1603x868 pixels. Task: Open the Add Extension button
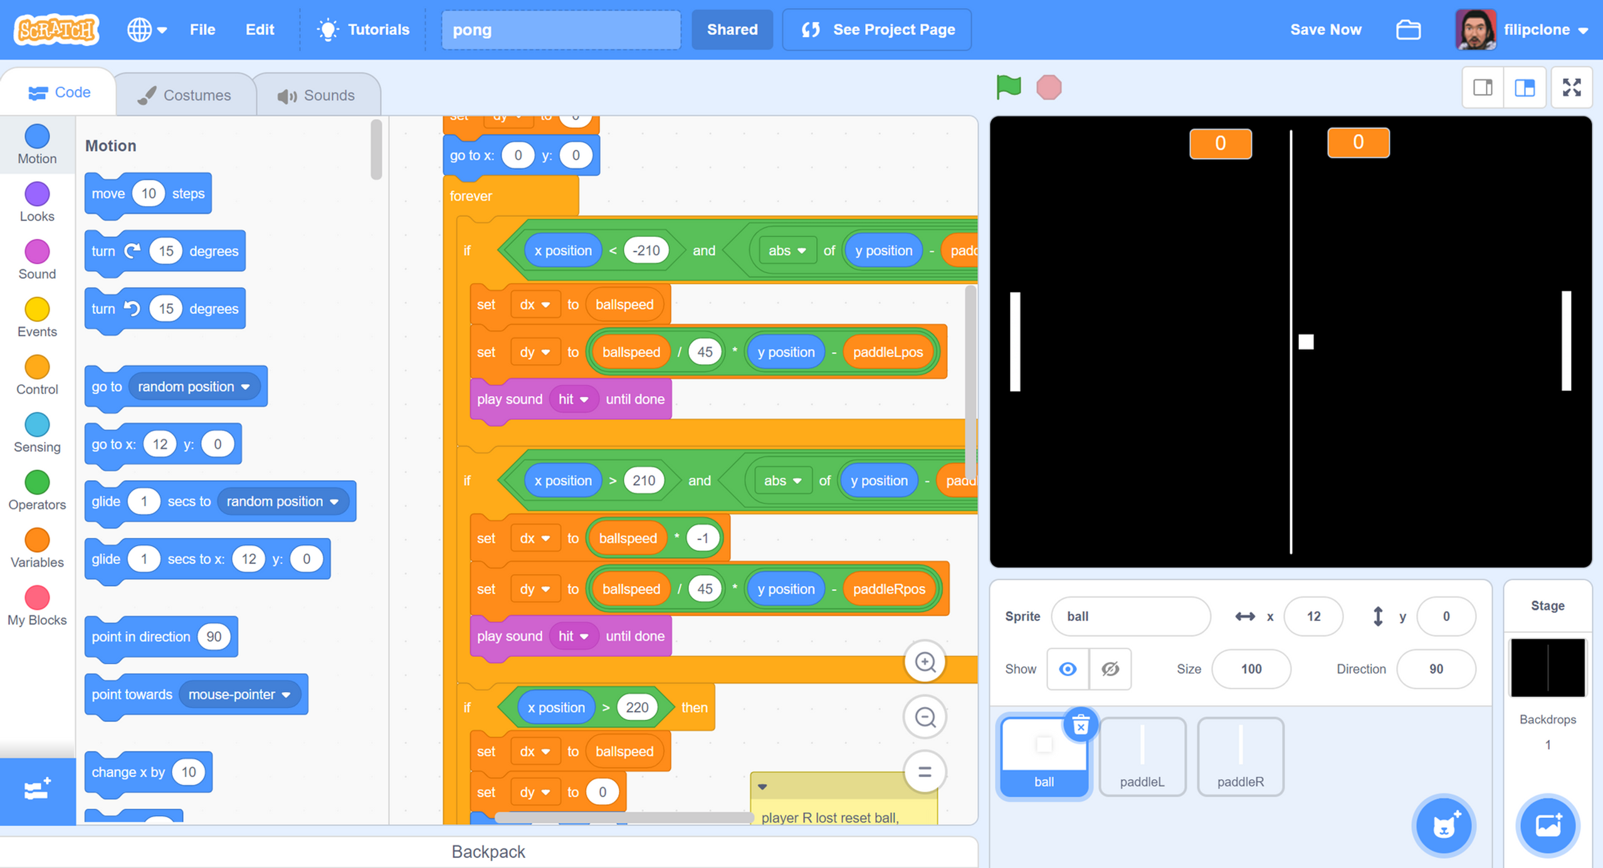pyautogui.click(x=38, y=791)
